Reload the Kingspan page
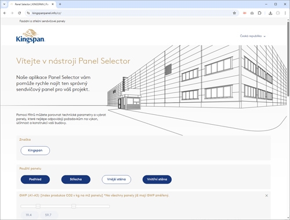 tap(19, 13)
